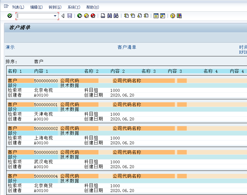This screenshot has height=195, width=247.
Task: Click 公司代码 in customer 5000000004 row
Action: [x=70, y=176]
